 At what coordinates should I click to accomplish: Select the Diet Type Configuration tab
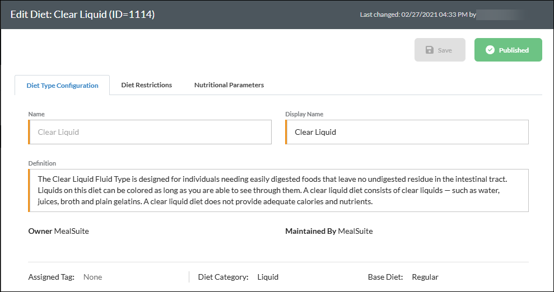click(x=62, y=86)
